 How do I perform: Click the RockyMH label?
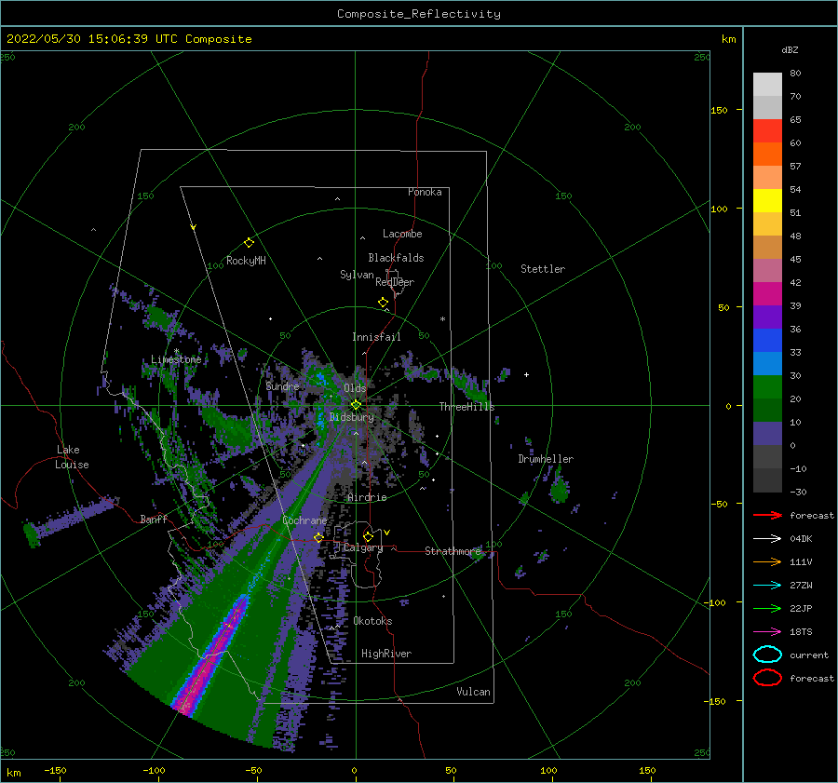point(246,261)
